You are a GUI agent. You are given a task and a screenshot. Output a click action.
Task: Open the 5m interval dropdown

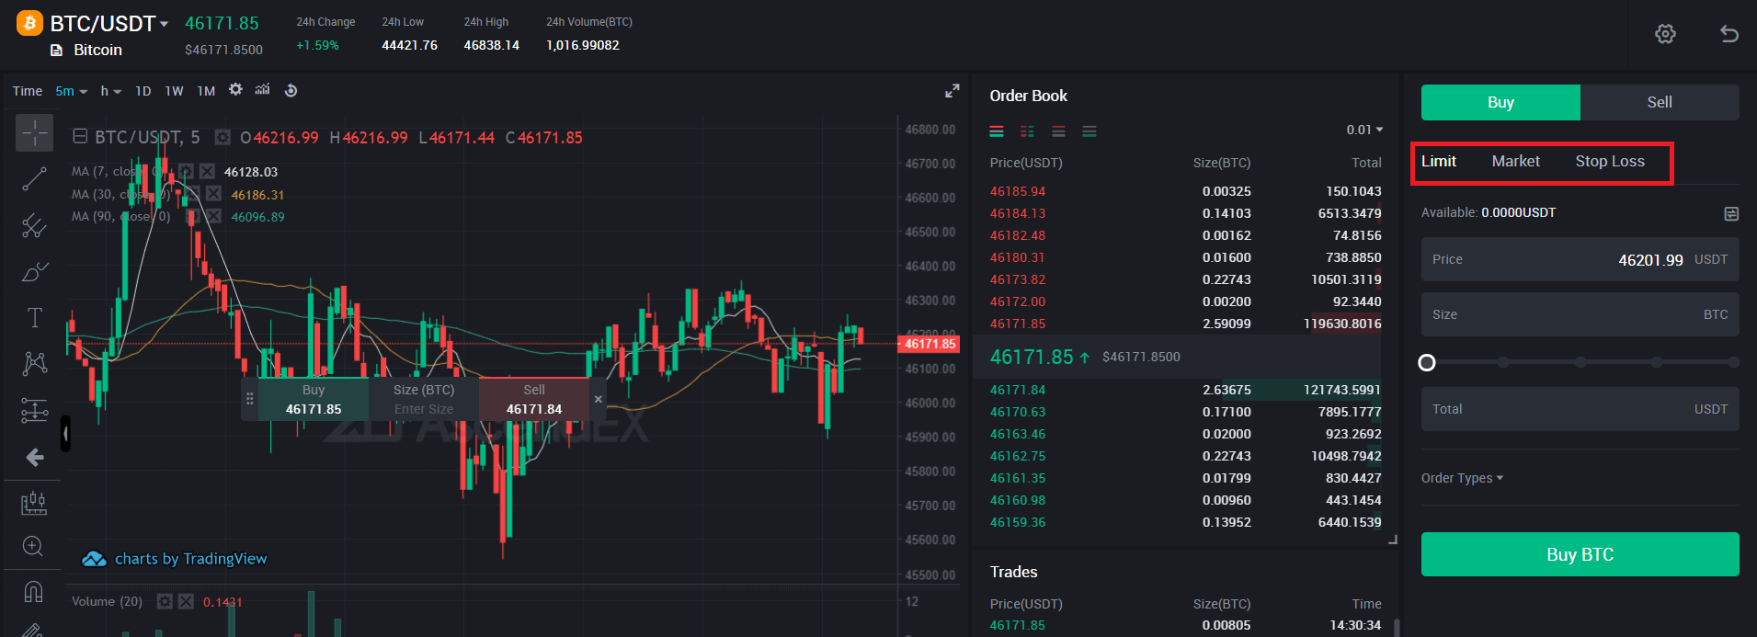click(x=71, y=91)
